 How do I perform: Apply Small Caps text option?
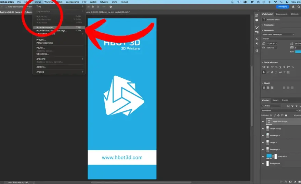pos(268,67)
